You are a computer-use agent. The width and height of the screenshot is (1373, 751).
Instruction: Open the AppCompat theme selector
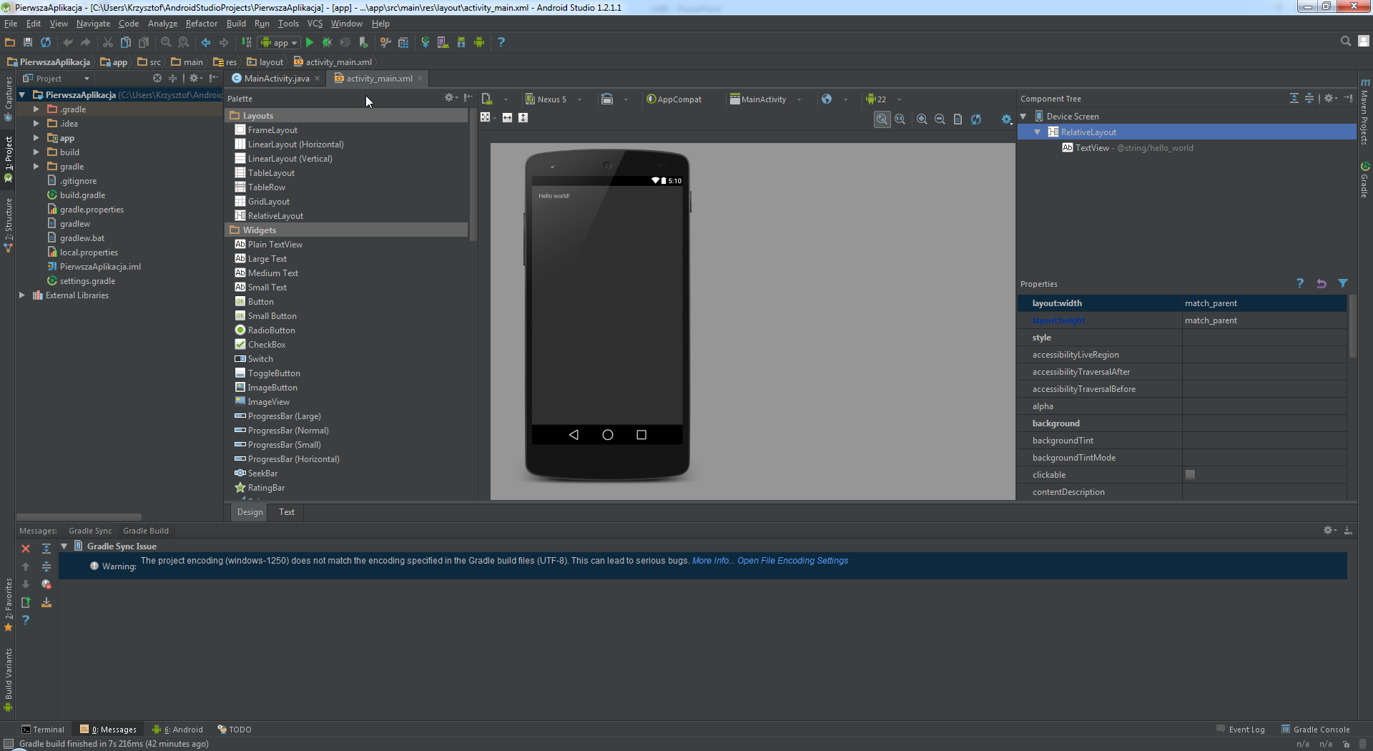click(674, 99)
